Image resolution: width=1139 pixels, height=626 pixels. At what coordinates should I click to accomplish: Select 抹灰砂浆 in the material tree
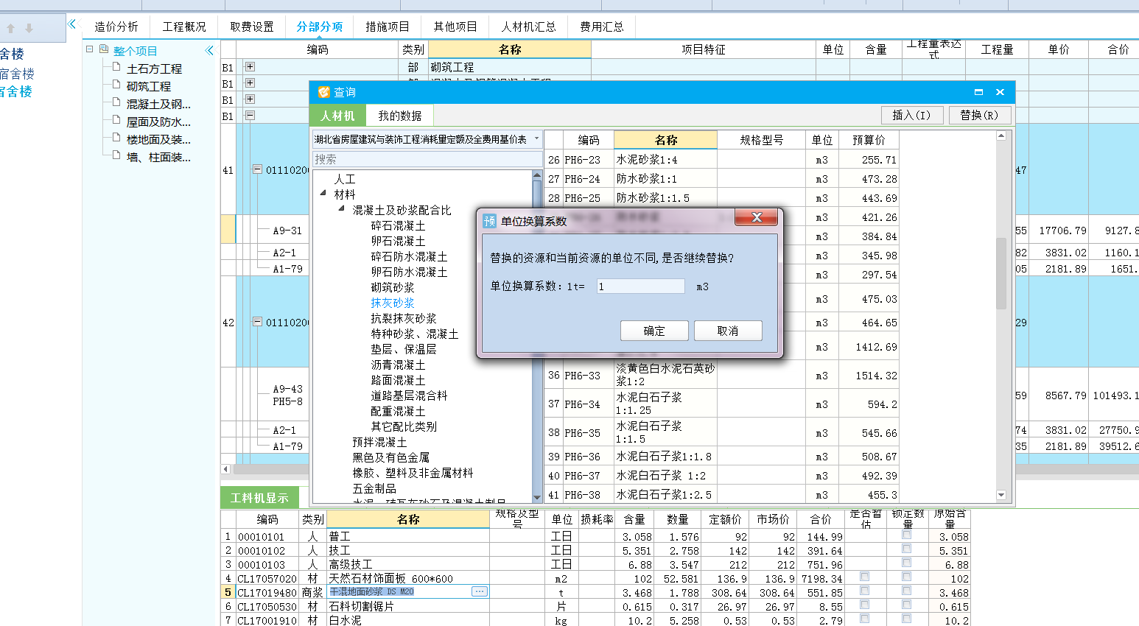click(393, 303)
